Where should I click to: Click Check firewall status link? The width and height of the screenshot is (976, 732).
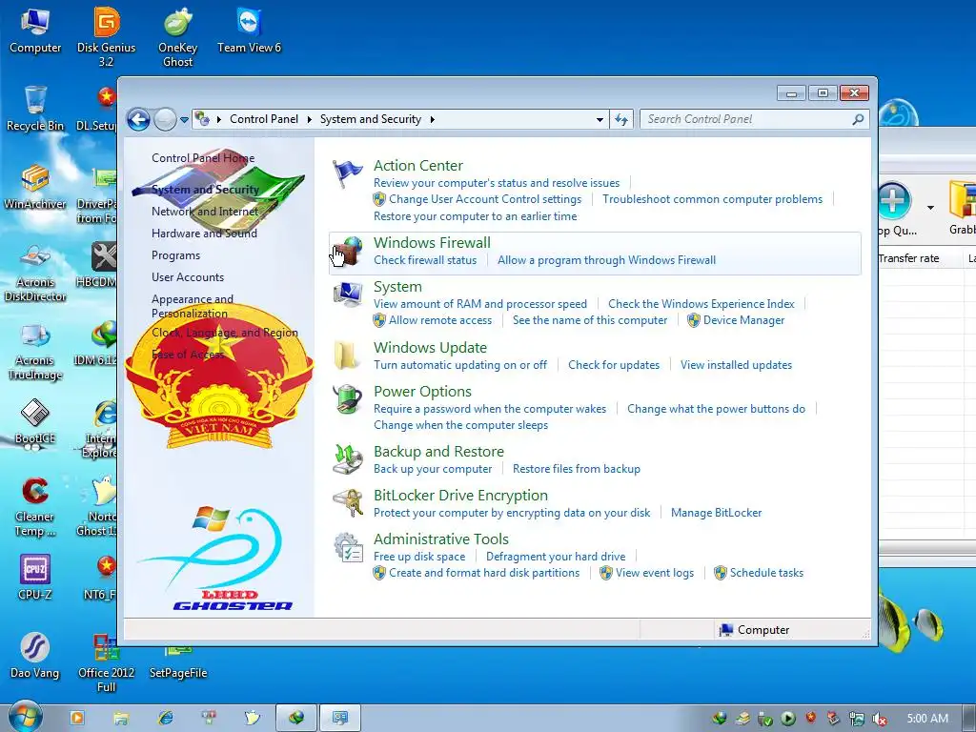coord(425,260)
